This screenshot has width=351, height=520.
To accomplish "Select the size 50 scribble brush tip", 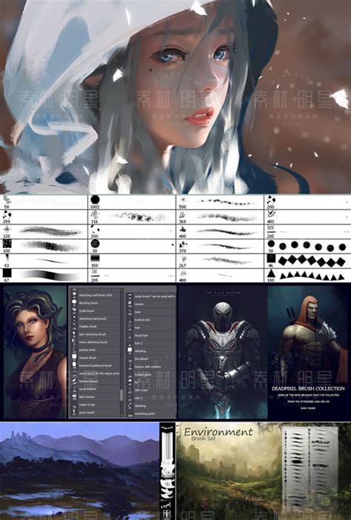I will [7, 200].
